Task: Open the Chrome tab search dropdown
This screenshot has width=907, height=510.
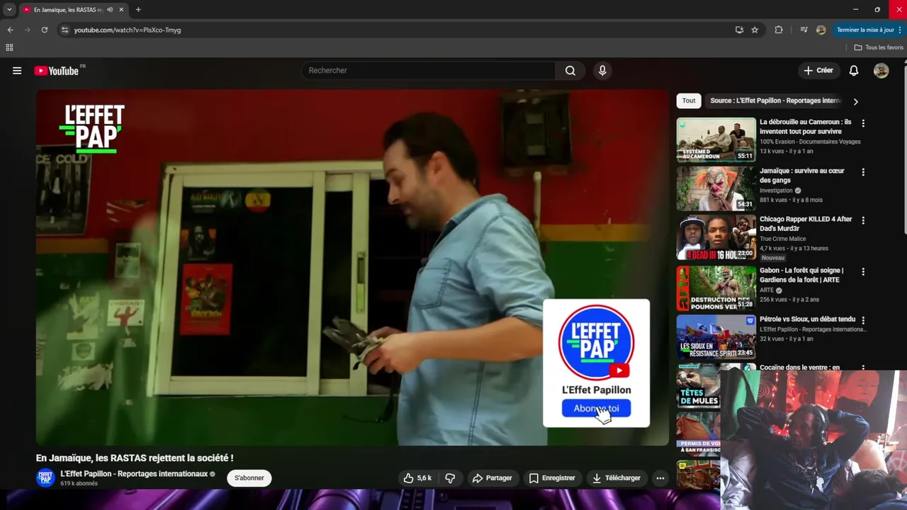Action: point(9,9)
